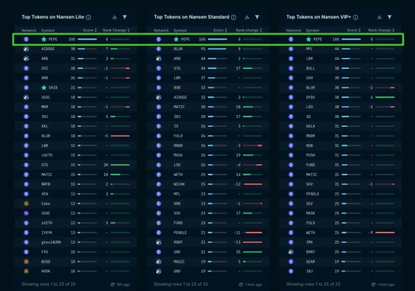Image resolution: width=415 pixels, height=291 pixels.
Task: Click the network icon of AIDOGE in Lite panel
Action: click(26, 49)
